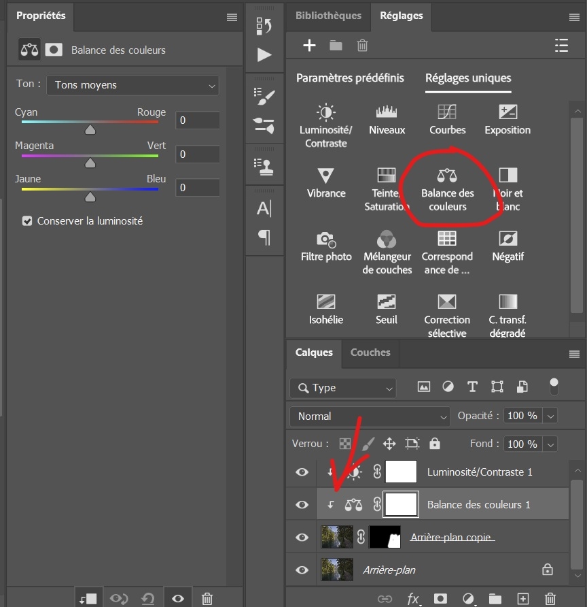Add a Luminosité/Contraste adjustment
Viewport: 587px width, 607px height.
point(325,126)
